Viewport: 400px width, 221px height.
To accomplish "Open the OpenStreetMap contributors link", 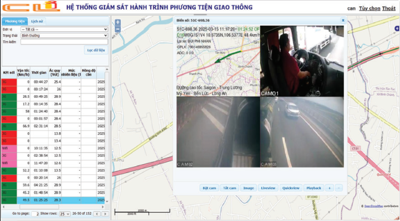I will [374, 206].
